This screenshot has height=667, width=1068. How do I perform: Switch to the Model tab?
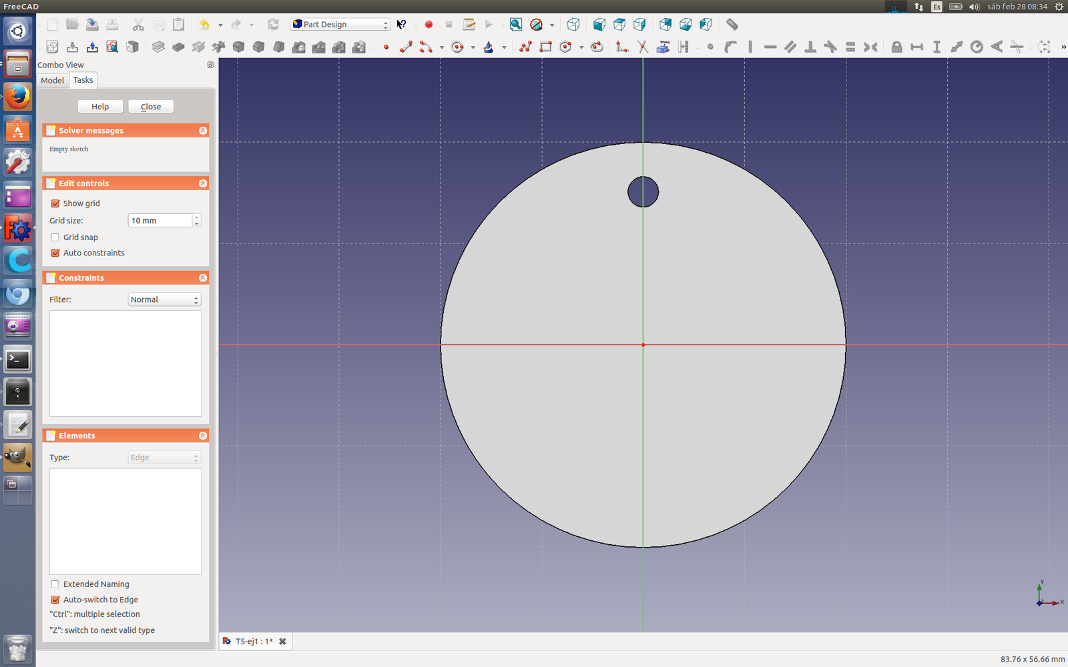[x=53, y=81]
